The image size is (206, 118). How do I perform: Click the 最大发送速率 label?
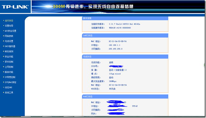pos(98,81)
